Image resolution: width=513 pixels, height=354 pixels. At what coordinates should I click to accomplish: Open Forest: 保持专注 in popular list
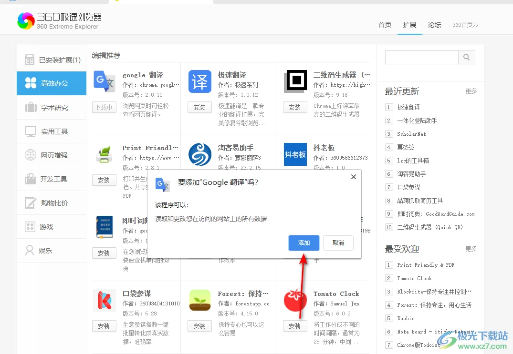434,305
